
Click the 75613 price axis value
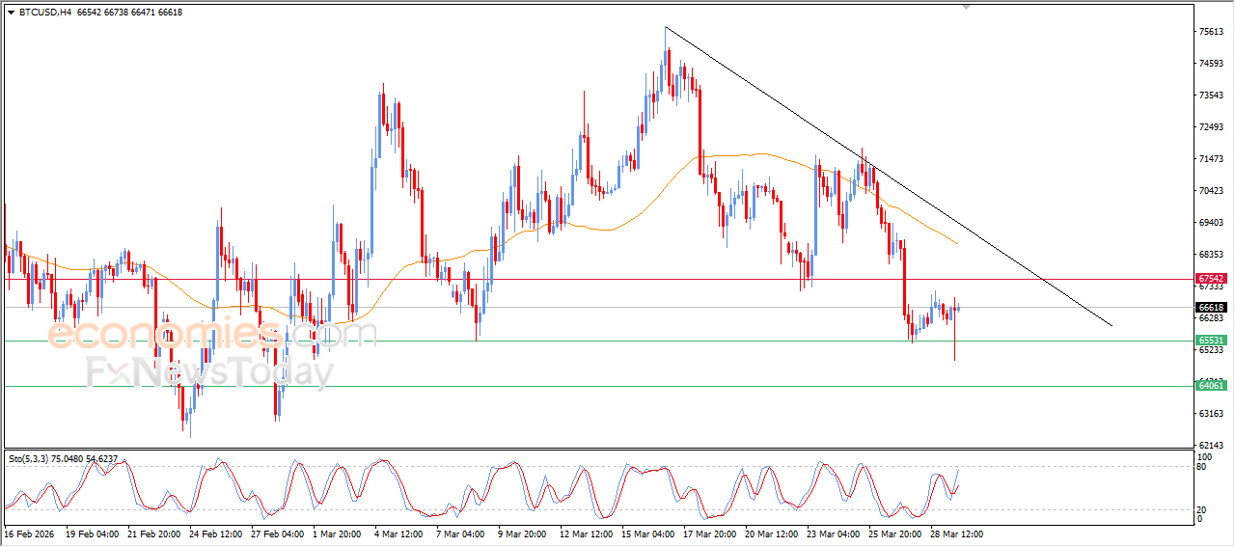[1211, 32]
